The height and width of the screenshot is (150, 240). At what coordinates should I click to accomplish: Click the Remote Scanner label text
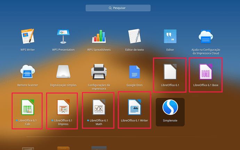(x=27, y=85)
